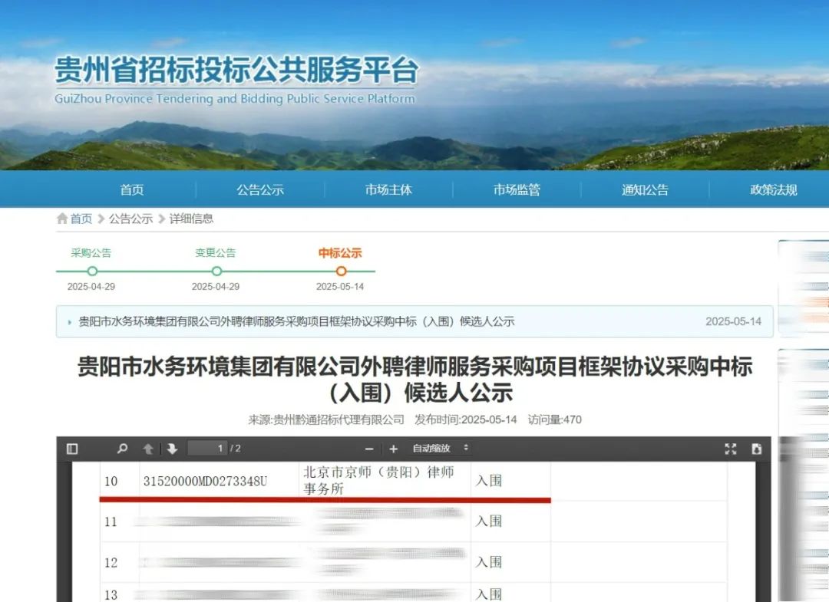Viewport: 829px width, 602px height.
Task: Open the PDF search magnifier tool
Action: pos(122,449)
